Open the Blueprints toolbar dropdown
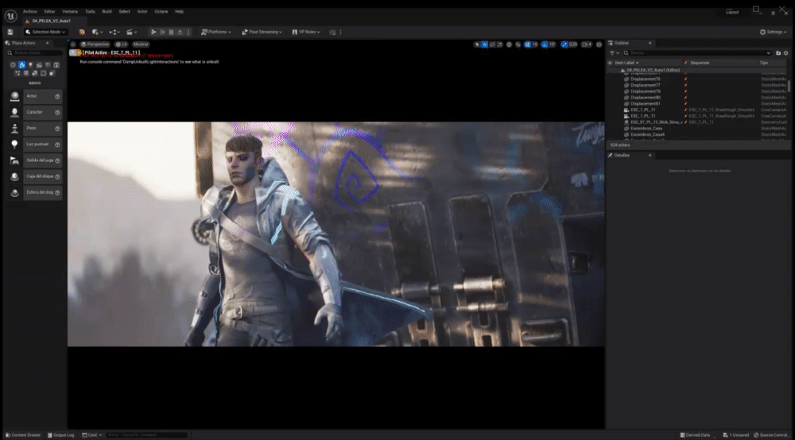This screenshot has height=440, width=795. click(x=114, y=32)
